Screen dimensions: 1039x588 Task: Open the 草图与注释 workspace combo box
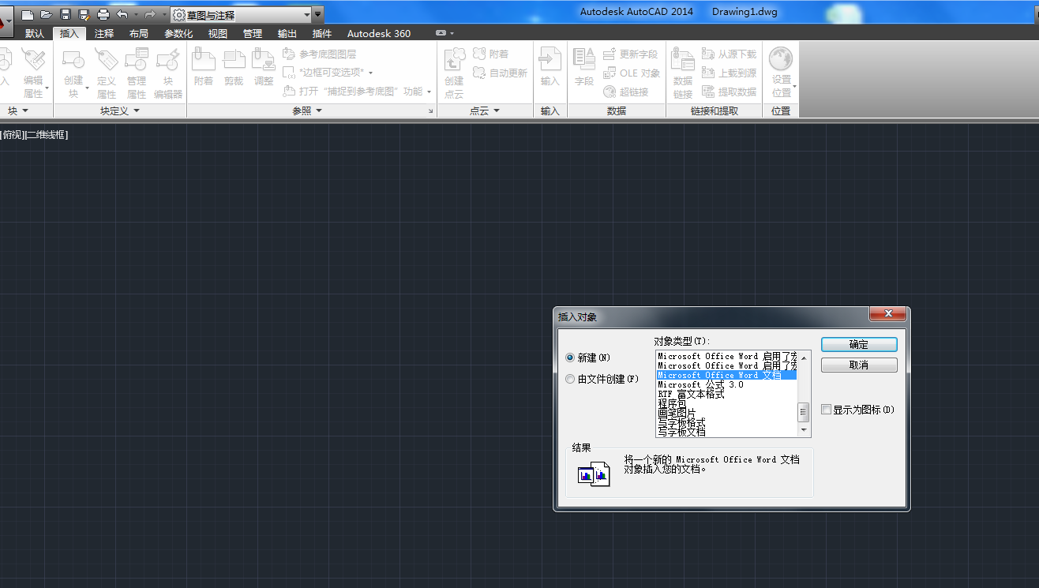(241, 14)
